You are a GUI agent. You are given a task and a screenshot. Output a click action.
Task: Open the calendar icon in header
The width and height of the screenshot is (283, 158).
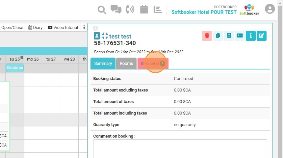coord(144,9)
